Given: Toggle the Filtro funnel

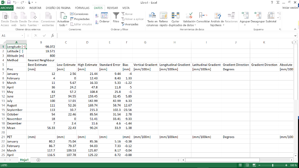Looking at the screenshot, I should click(x=116, y=18).
